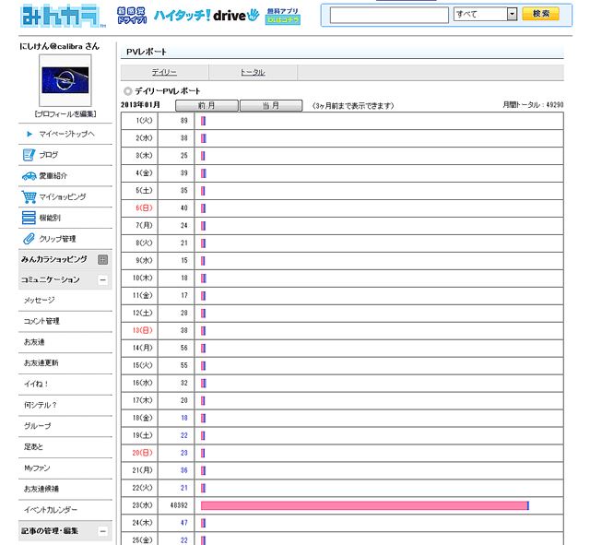Click the プロフィールを編集 link
This screenshot has width=590, height=545.
pyautogui.click(x=65, y=113)
